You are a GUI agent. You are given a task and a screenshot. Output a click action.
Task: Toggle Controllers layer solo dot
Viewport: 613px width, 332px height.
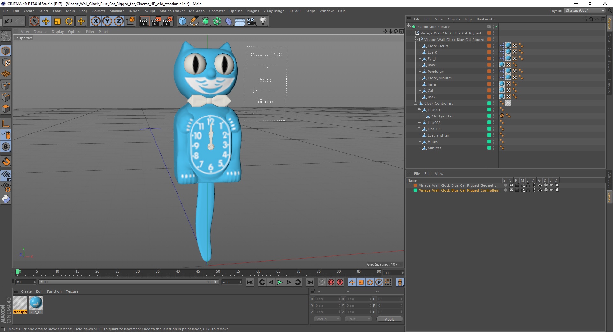tap(505, 190)
